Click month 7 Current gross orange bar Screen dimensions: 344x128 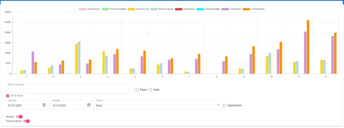[199, 64]
